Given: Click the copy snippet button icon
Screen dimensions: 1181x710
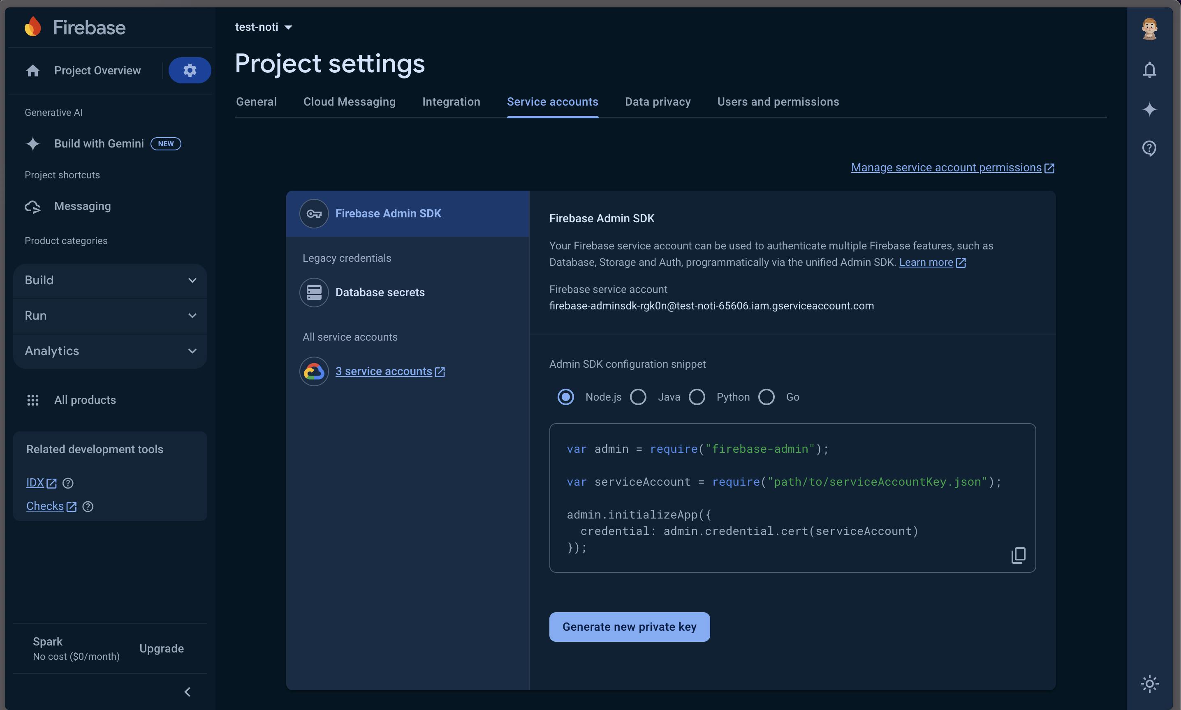Looking at the screenshot, I should click(x=1019, y=555).
